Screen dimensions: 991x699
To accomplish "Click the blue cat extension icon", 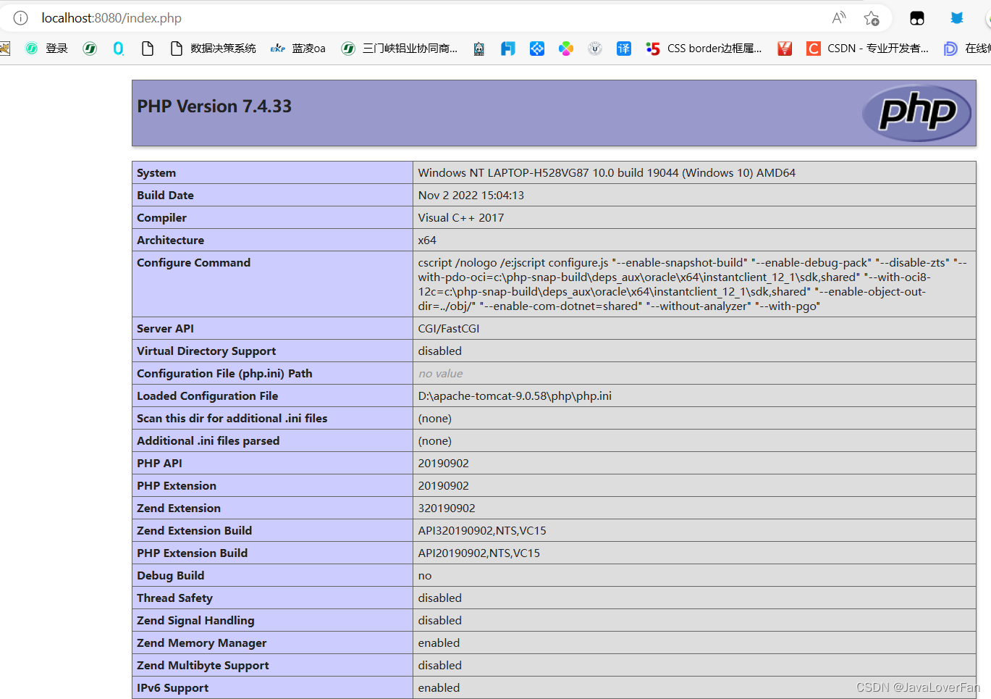I will point(957,18).
